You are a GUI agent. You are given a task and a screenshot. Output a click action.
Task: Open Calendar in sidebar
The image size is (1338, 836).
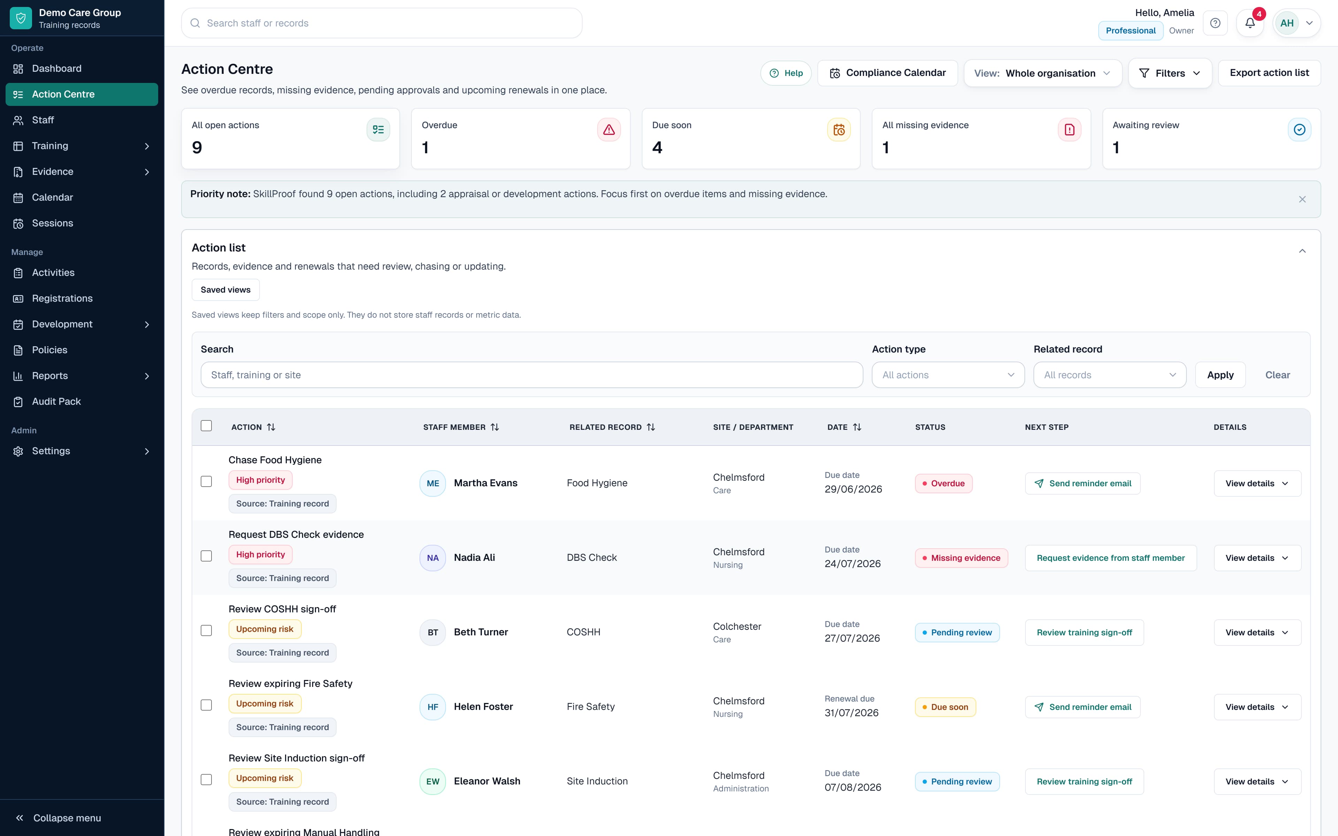click(x=82, y=198)
